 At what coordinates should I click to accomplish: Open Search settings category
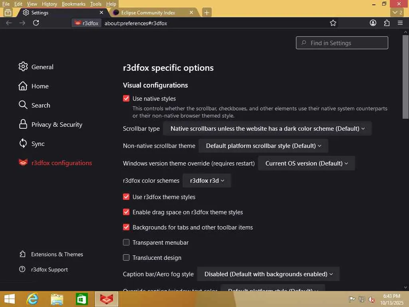tap(34, 105)
